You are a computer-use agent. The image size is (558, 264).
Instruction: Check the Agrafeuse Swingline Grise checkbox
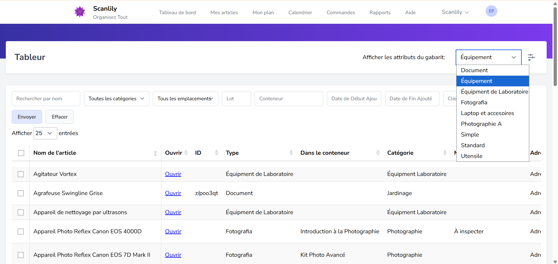(21, 193)
